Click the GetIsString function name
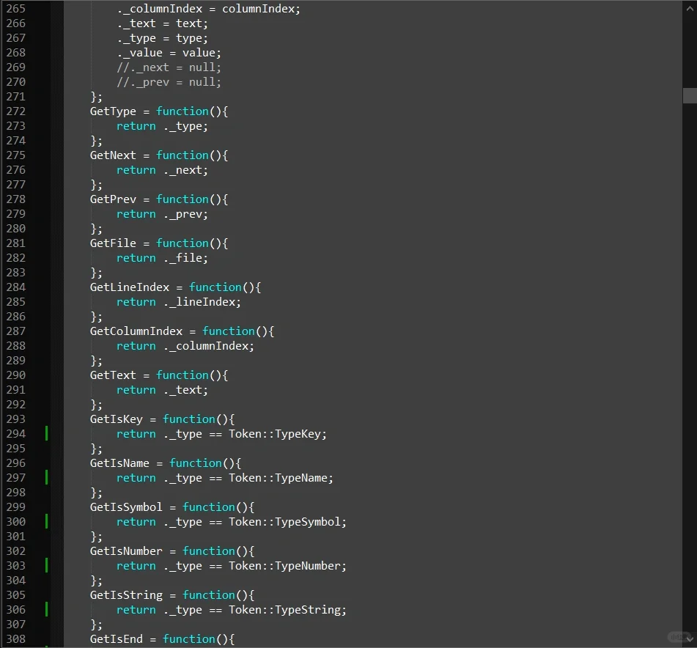 (x=126, y=595)
